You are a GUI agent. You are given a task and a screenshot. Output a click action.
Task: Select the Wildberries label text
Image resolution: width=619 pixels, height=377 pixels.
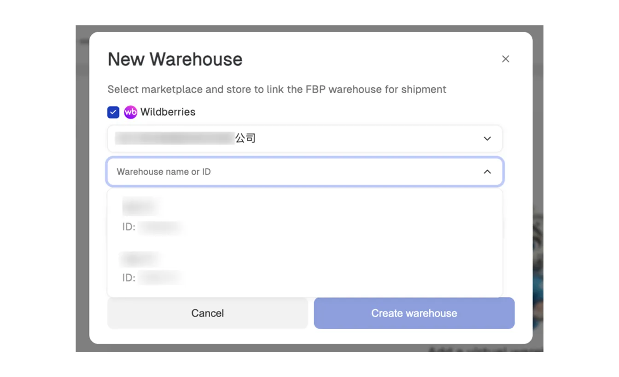[168, 112]
